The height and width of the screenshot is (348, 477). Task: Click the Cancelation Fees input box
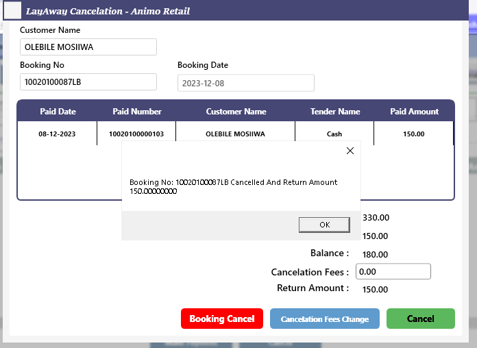[x=393, y=271]
